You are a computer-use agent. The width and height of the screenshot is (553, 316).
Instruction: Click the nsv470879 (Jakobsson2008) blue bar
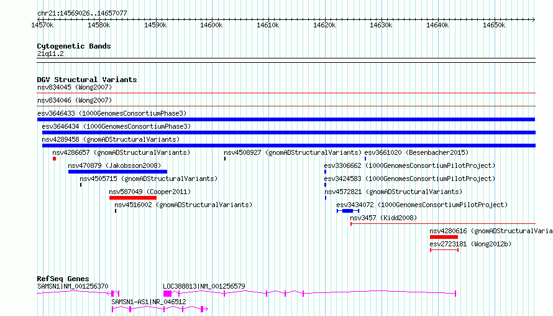(x=117, y=172)
